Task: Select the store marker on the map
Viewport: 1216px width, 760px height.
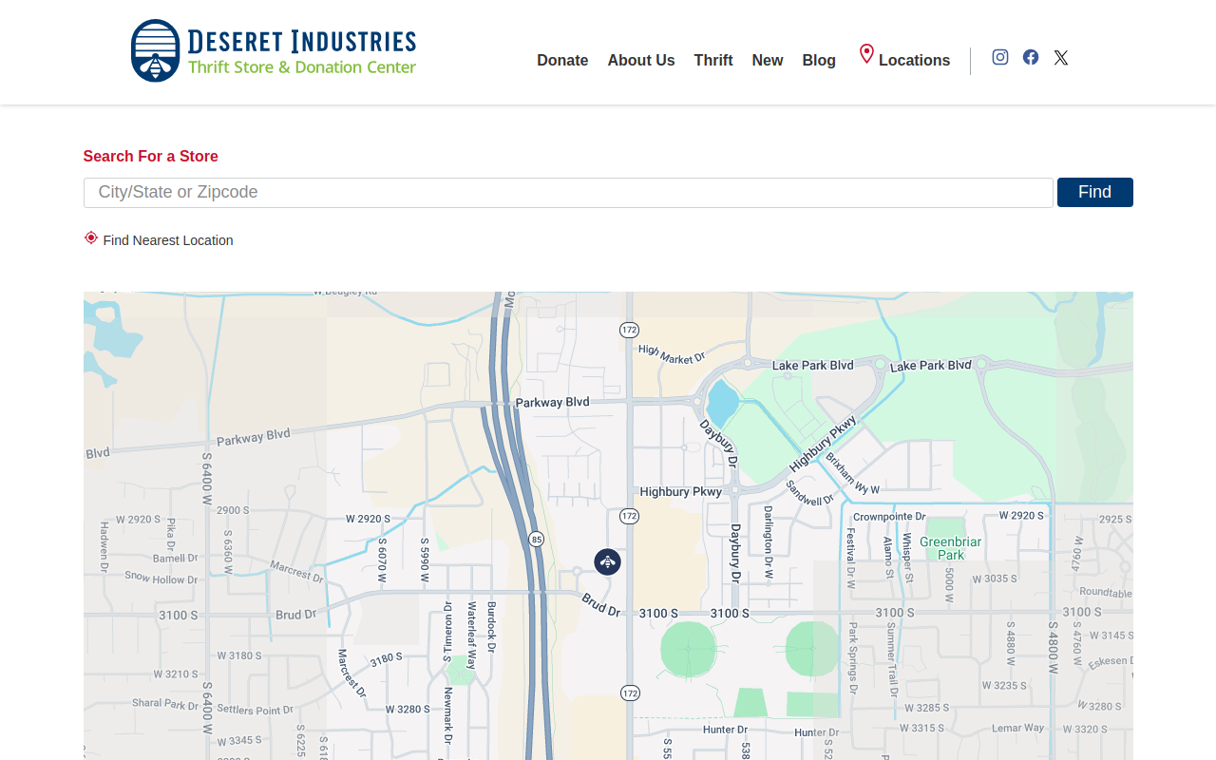Action: [x=608, y=561]
